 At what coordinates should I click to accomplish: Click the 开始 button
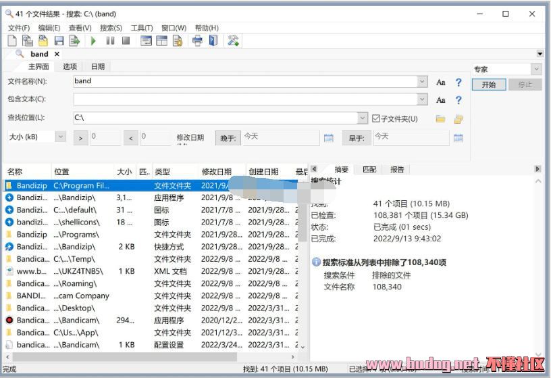point(489,85)
